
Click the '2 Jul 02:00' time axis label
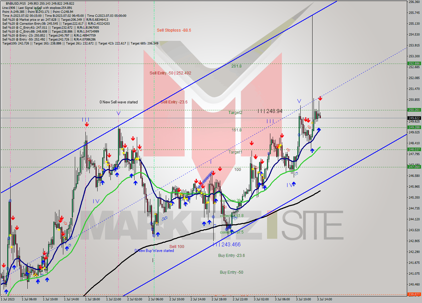[135, 299]
